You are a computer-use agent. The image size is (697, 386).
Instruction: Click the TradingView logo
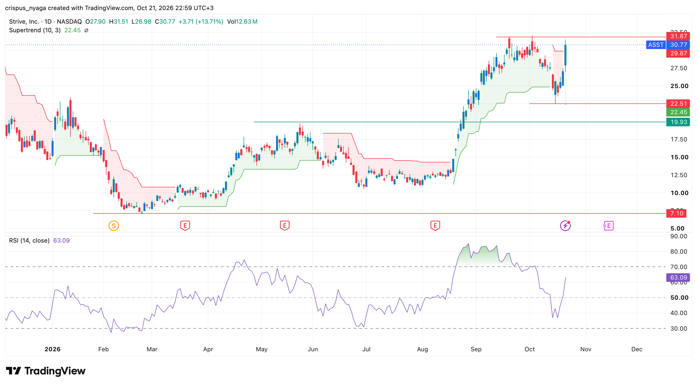[x=46, y=371]
